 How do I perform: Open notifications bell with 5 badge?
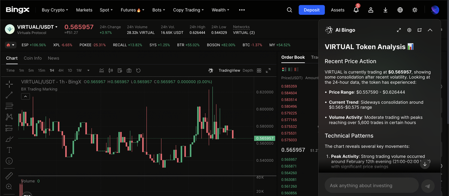coord(356,10)
